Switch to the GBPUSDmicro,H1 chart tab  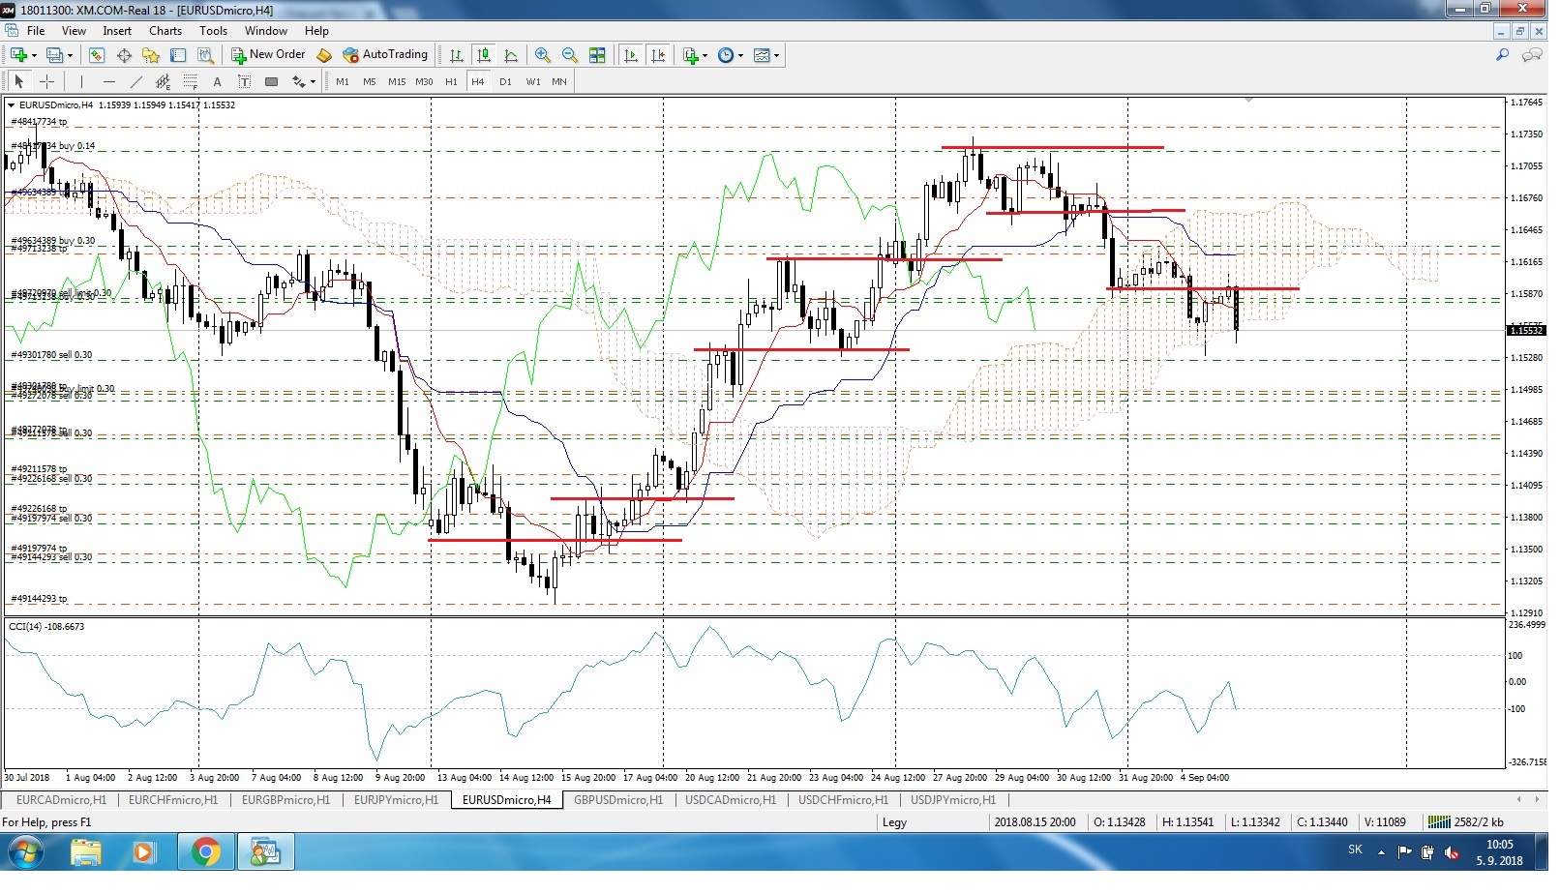pyautogui.click(x=618, y=800)
